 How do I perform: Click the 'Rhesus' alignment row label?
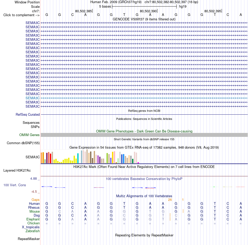pos(34,207)
